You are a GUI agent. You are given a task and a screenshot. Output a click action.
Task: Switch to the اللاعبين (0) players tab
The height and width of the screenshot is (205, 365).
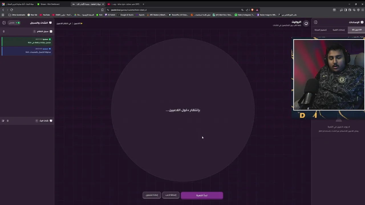click(356, 30)
